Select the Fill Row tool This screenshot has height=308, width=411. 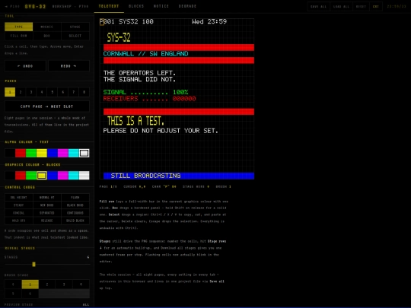coord(18,36)
